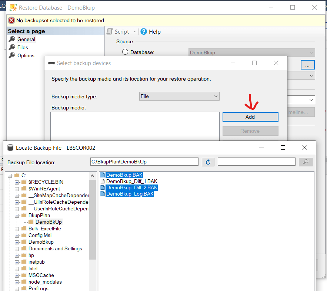327x291 pixels.
Task: Collapse the BkupPlan folder node
Action: click(17, 215)
